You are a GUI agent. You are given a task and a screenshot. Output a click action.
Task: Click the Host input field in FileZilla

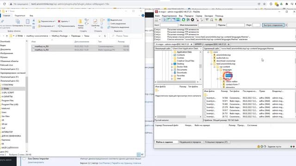tap(169, 25)
